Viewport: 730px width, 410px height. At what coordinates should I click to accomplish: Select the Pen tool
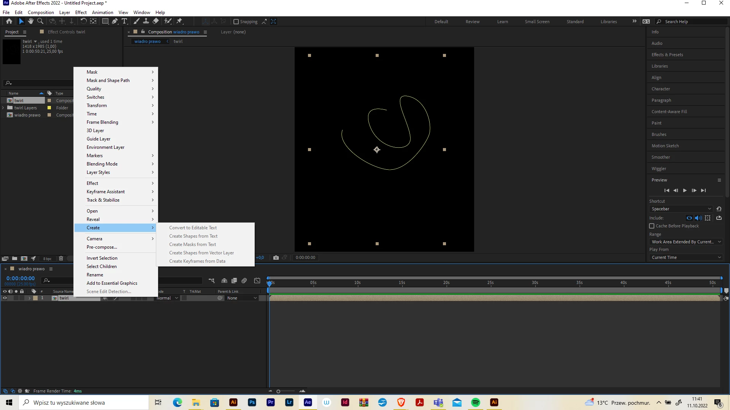114,21
